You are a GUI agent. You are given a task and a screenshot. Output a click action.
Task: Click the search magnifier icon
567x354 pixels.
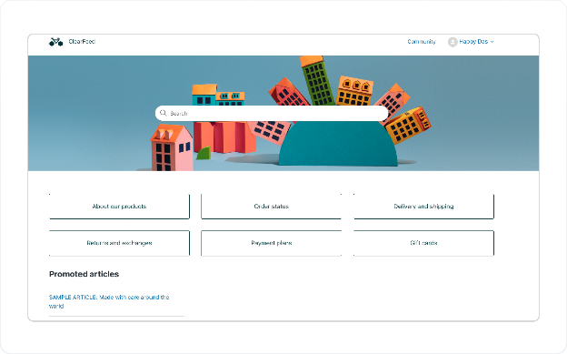(x=163, y=113)
